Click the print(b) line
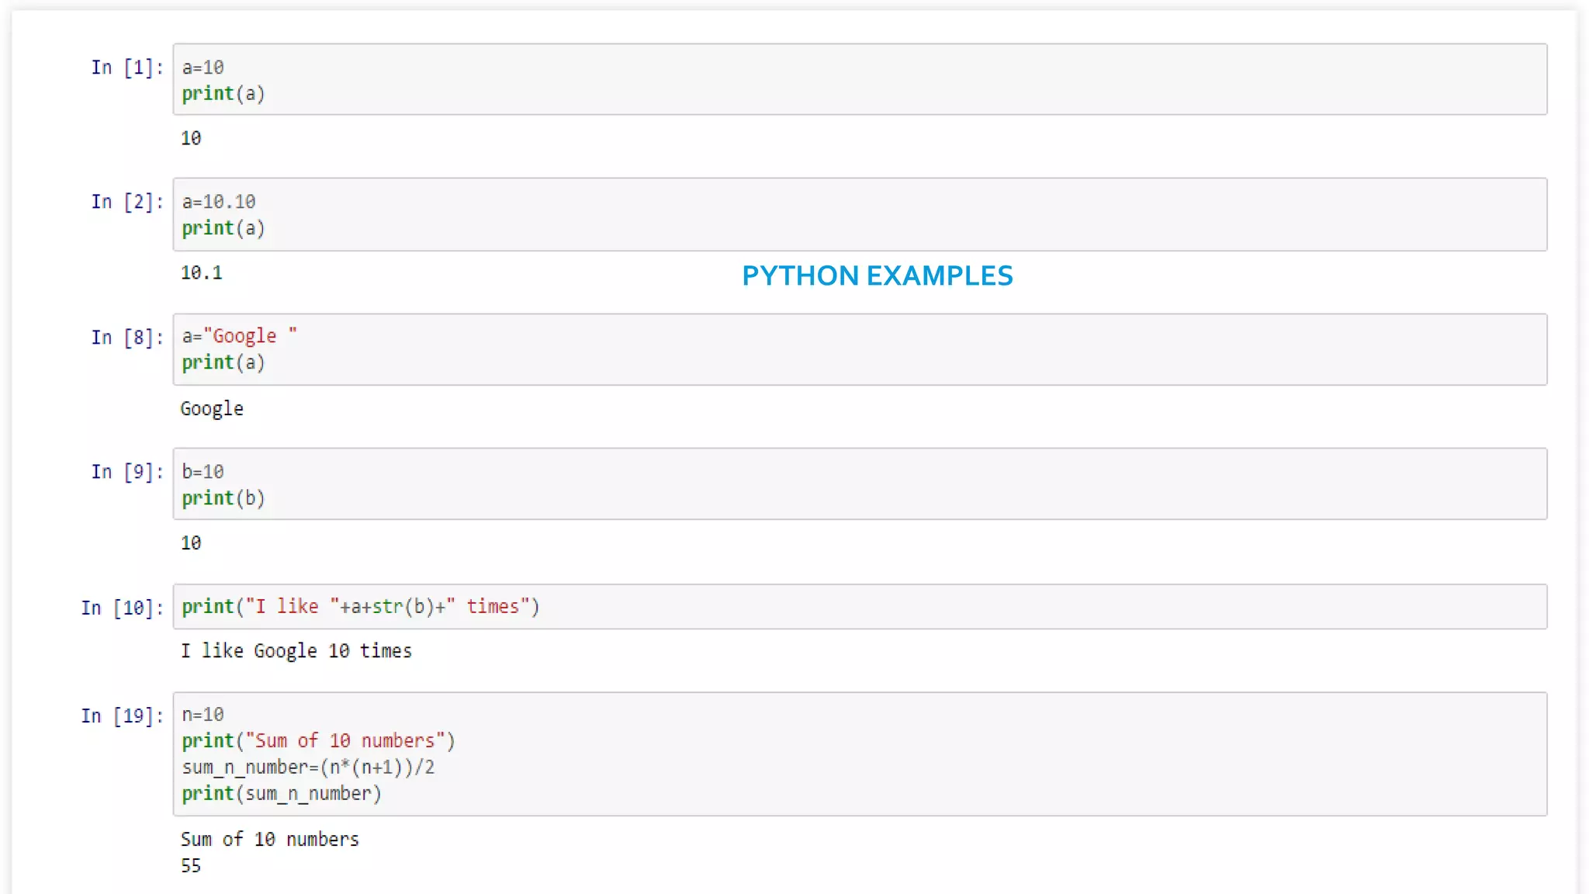This screenshot has width=1589, height=894. (223, 498)
